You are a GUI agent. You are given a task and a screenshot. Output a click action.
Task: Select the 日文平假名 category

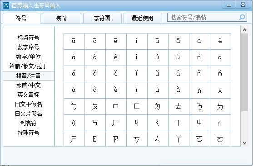[29, 104]
